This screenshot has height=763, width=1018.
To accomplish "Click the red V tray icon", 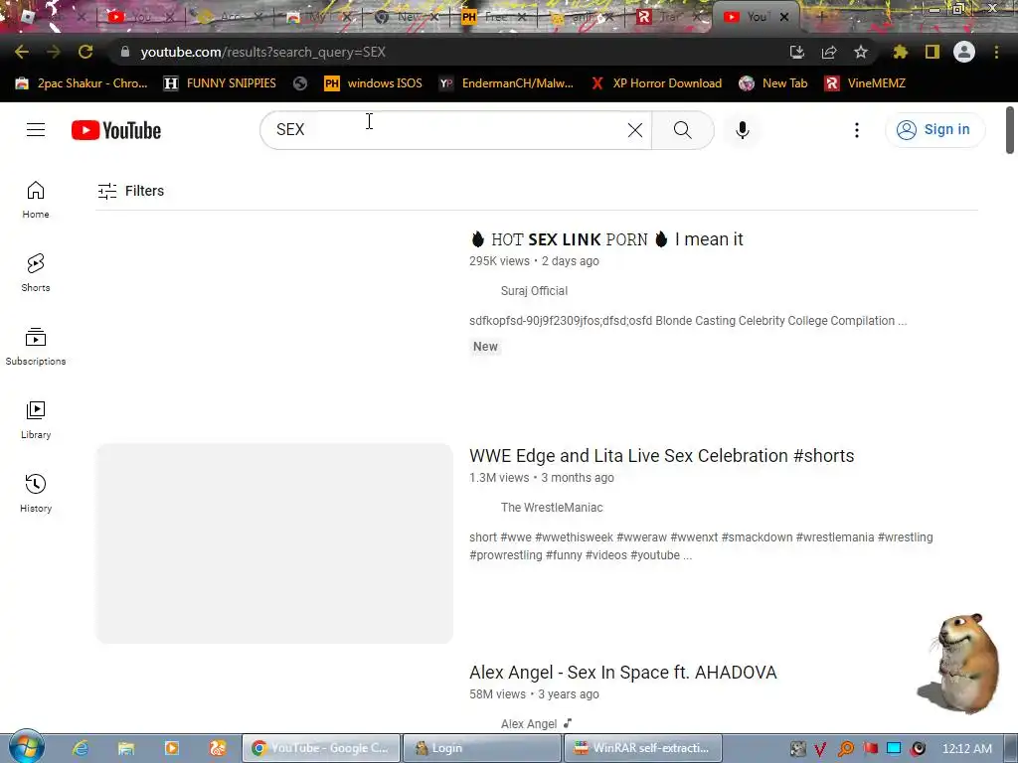I will [820, 749].
